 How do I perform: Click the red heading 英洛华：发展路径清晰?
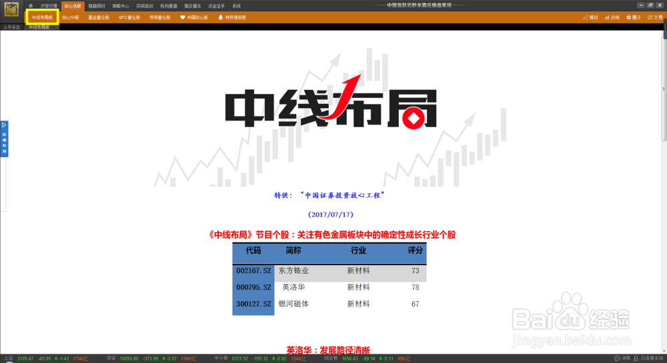coord(328,350)
